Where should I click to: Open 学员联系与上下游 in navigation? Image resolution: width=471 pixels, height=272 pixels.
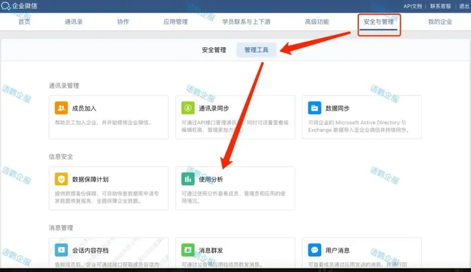(247, 22)
